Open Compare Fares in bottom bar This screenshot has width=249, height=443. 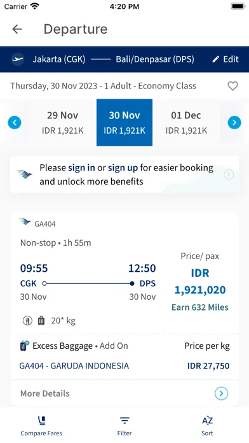[41, 426]
